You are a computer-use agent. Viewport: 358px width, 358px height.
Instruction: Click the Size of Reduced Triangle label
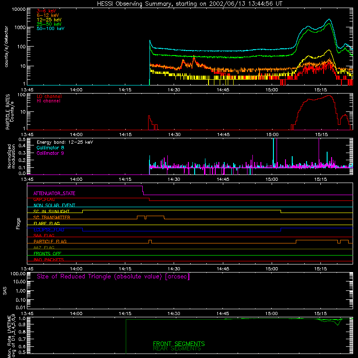[x=113, y=277]
